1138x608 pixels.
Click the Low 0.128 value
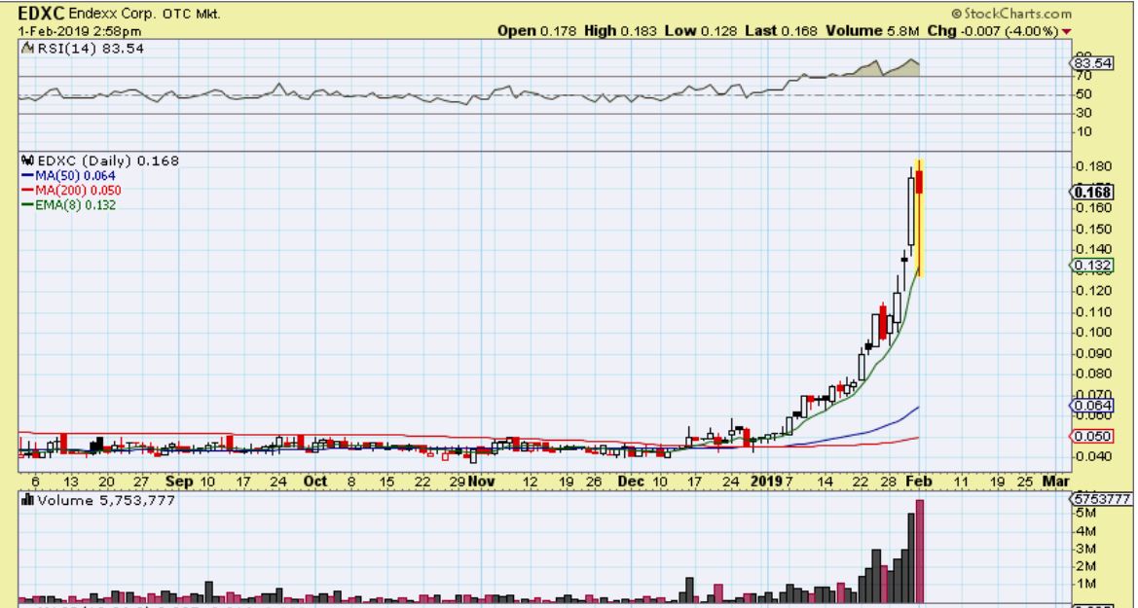(700, 31)
